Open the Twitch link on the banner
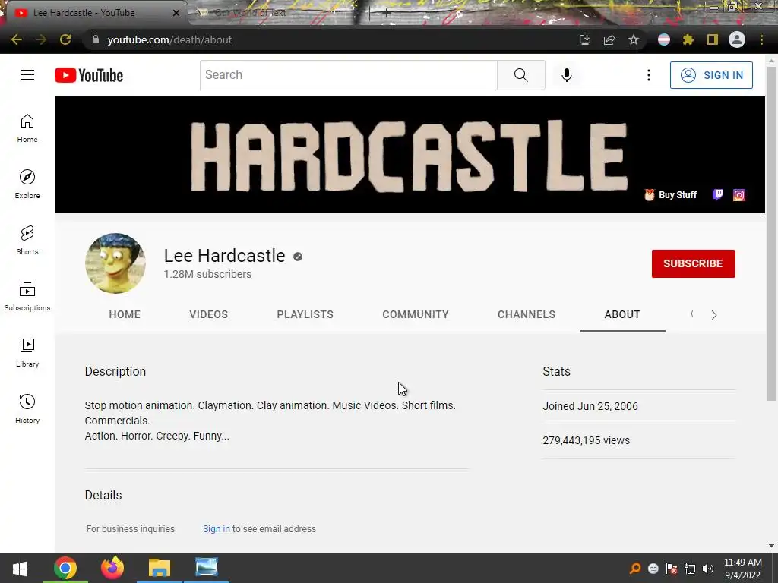778x583 pixels. click(x=717, y=195)
